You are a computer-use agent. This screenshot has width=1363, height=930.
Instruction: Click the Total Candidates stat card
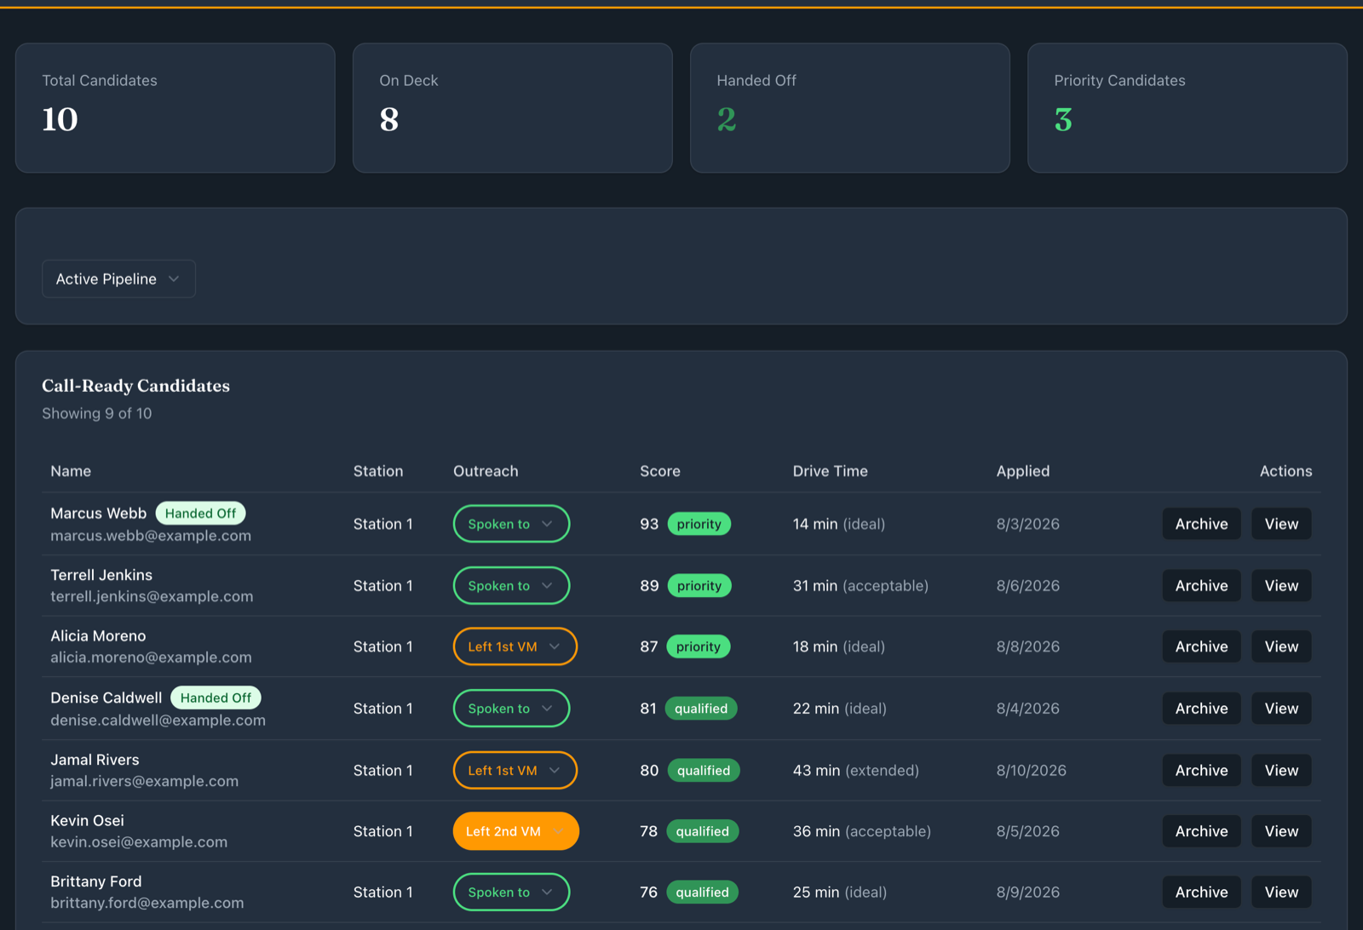click(175, 108)
